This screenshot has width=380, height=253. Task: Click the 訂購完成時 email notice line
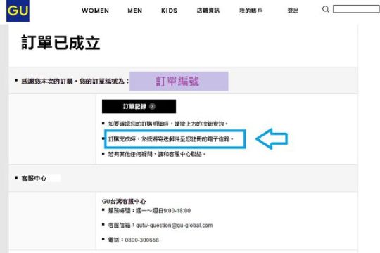coord(170,139)
